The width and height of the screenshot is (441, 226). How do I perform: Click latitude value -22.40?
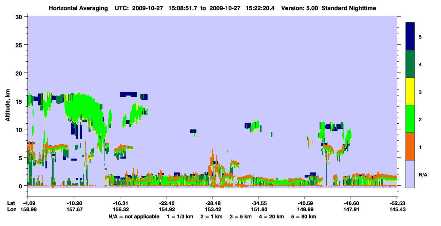[x=166, y=203]
